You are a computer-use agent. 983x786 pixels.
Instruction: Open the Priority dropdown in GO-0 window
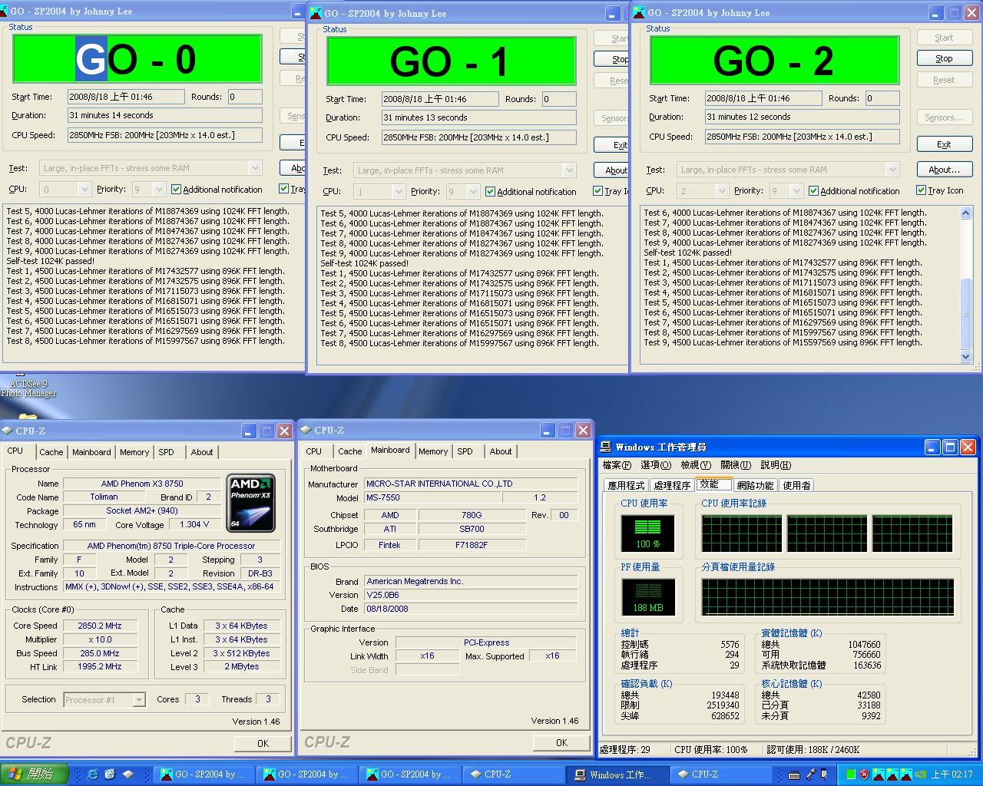(159, 189)
